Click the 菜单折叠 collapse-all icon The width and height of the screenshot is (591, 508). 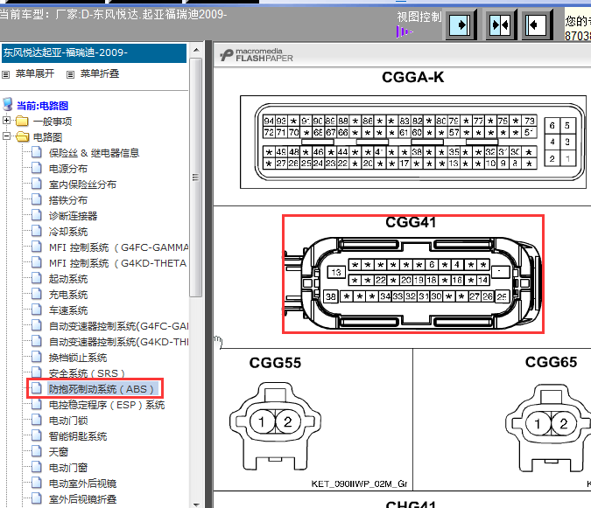70,74
